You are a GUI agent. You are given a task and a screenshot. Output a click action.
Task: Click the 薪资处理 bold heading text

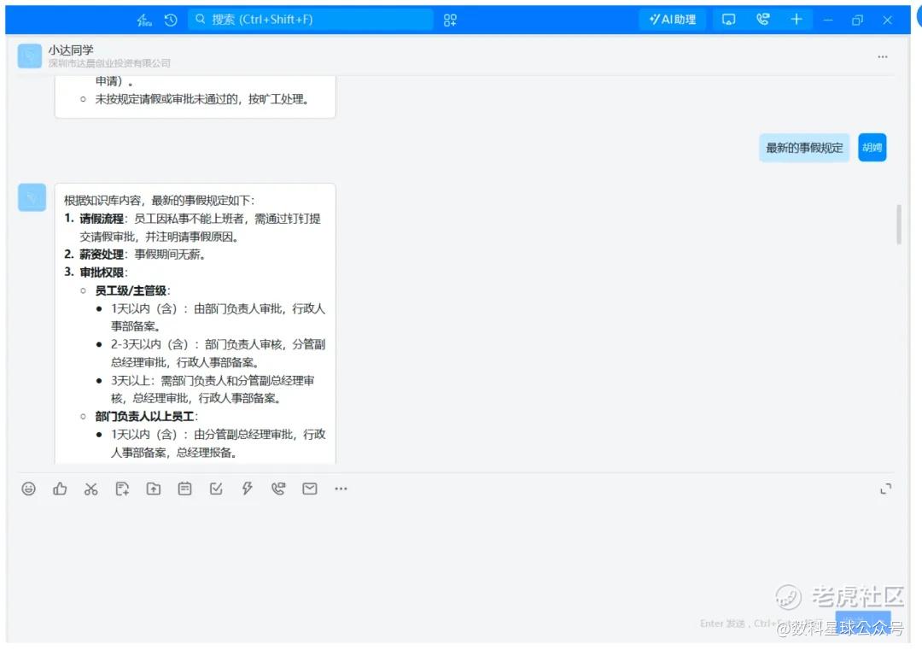(102, 255)
